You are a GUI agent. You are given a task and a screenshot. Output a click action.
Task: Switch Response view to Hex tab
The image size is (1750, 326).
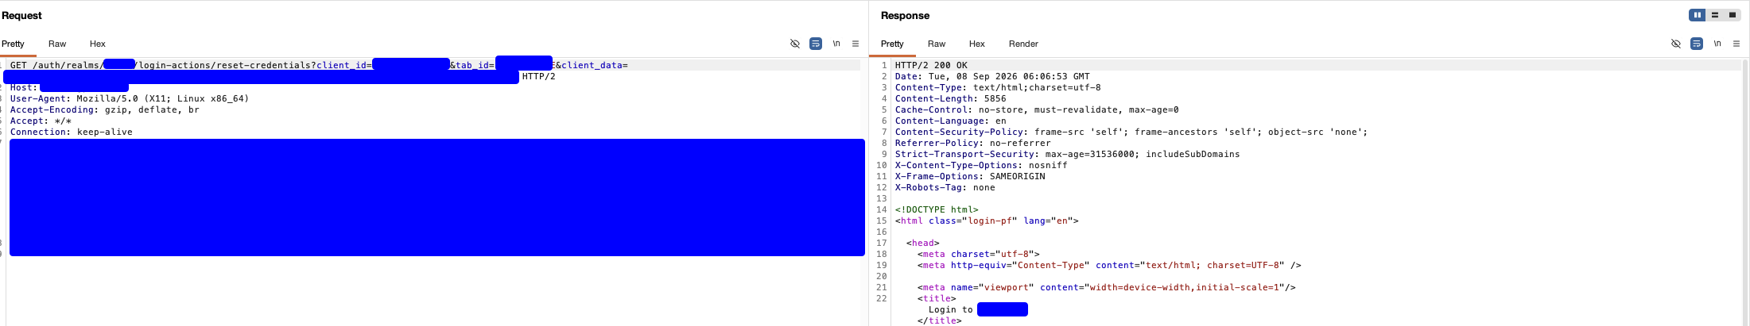977,44
